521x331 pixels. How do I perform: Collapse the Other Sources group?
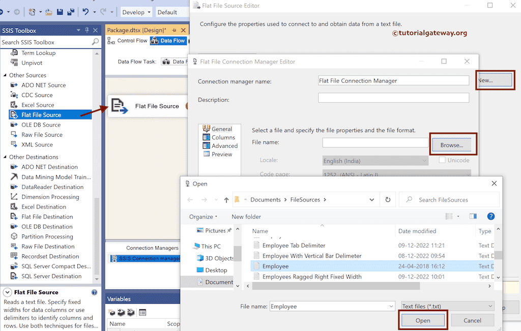[x=4, y=75]
